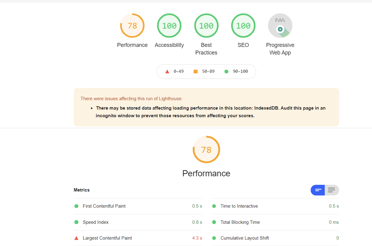Click the 4.3 s Largest Contentful Paint value
Screen dimensions: 372x246
(197, 238)
